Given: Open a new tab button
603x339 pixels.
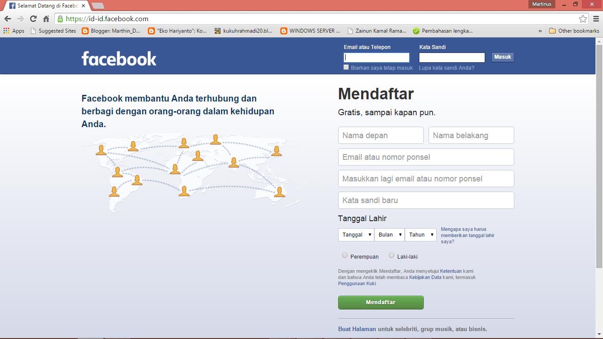Looking at the screenshot, I should 98,6.
